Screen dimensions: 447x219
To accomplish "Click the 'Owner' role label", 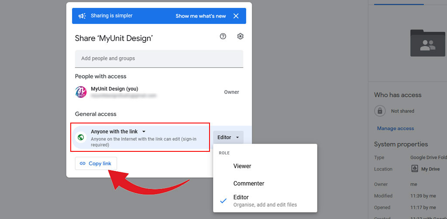I will pyautogui.click(x=231, y=92).
